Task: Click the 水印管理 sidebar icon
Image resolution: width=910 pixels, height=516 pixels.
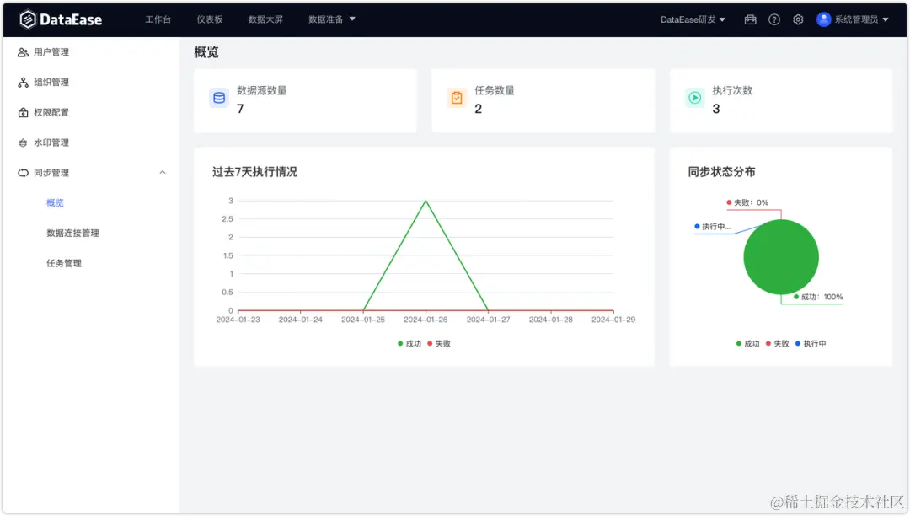Action: point(23,142)
